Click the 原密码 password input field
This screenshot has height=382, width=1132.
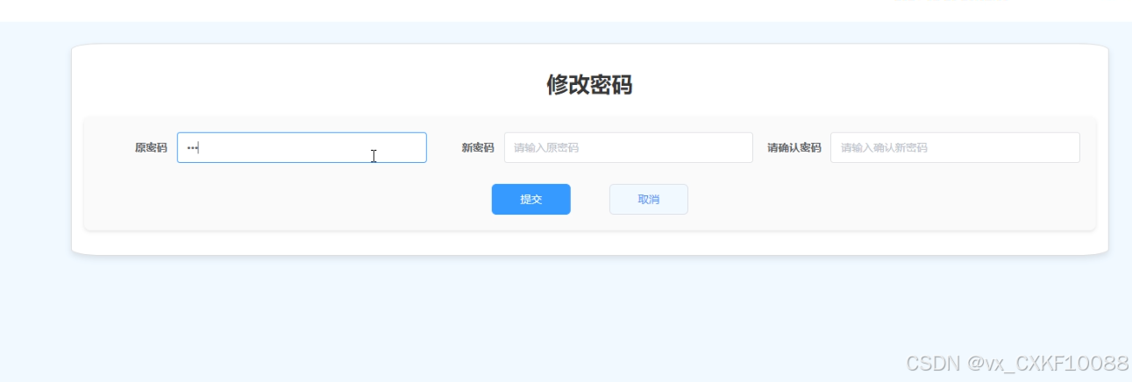[x=302, y=147]
